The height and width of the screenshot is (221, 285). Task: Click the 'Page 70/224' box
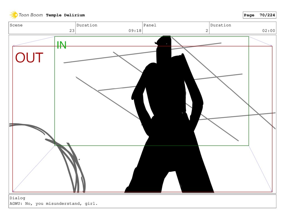click(259, 15)
